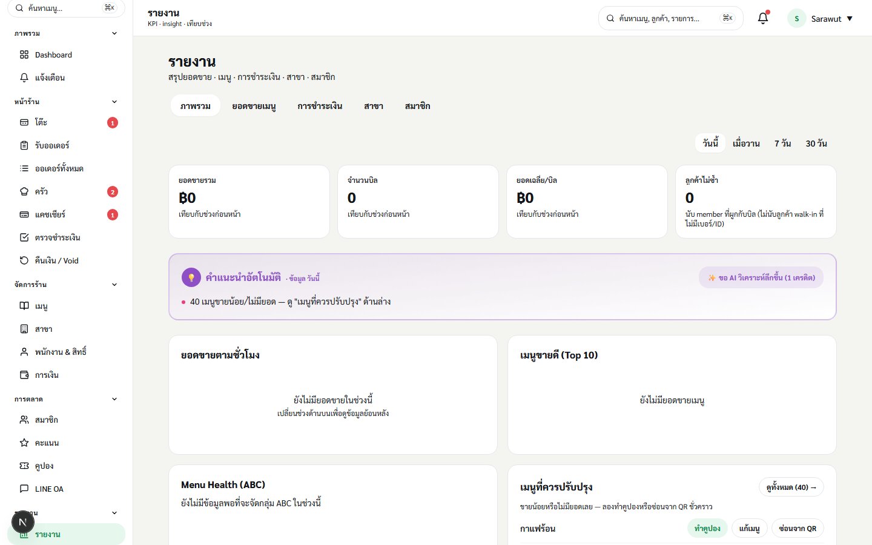This screenshot has width=872, height=545.
Task: Click the กาแฟร้อน menu row name
Action: [x=538, y=529]
